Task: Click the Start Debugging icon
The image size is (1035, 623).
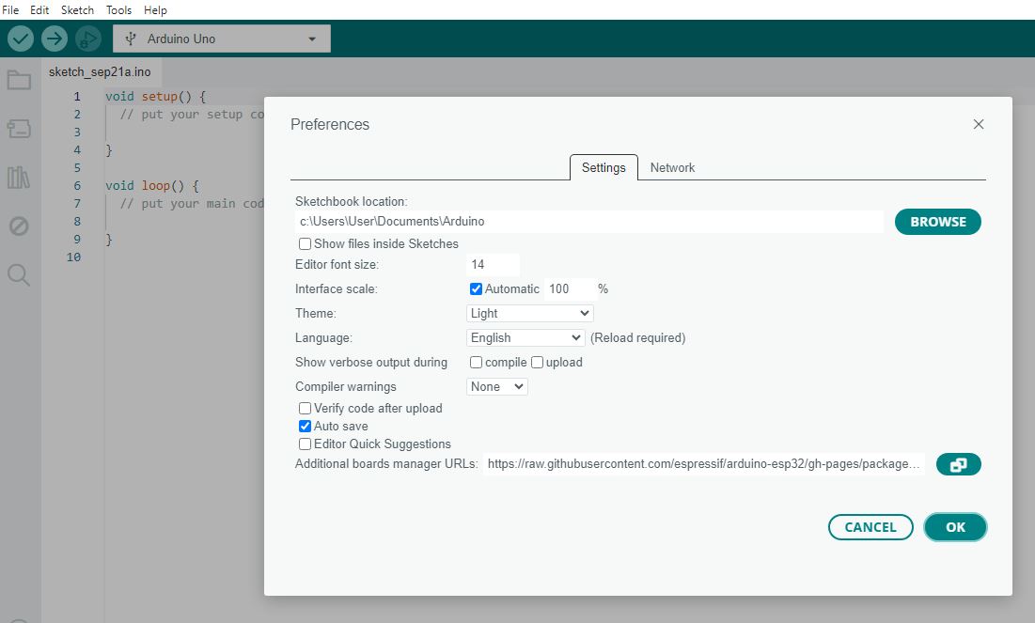Action: [x=87, y=39]
